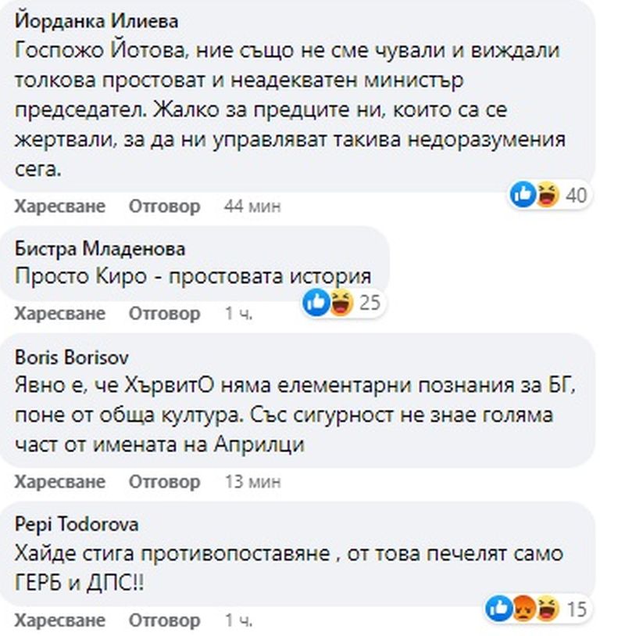The image size is (625, 636).
Task: Click the 44 мин timestamp
Action: point(252,207)
